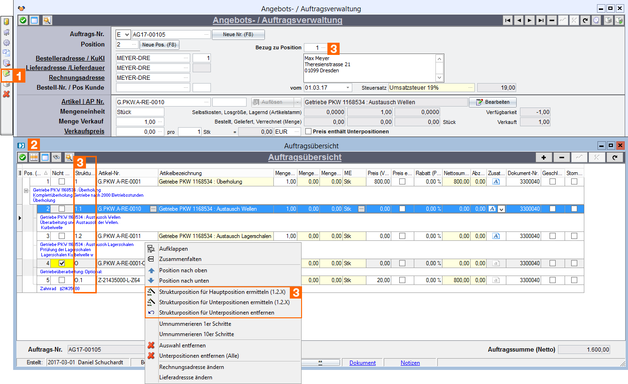Viewport: 628px width, 384px height.
Task: Select 'Unterpositionen entfernen (Alle)' in context menu
Action: tap(199, 356)
